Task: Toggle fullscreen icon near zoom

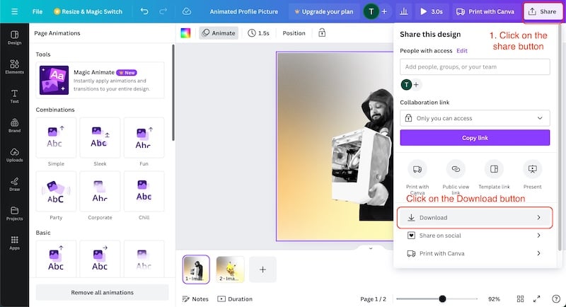Action: point(537,299)
